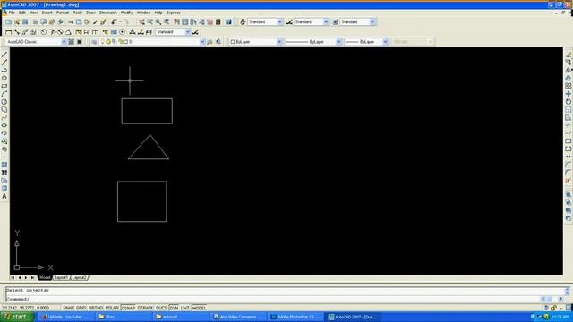
Task: Select the Multiline Text tool
Action: (4, 197)
